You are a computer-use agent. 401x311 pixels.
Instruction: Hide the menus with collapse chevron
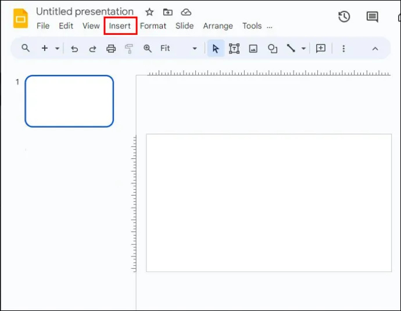(375, 49)
